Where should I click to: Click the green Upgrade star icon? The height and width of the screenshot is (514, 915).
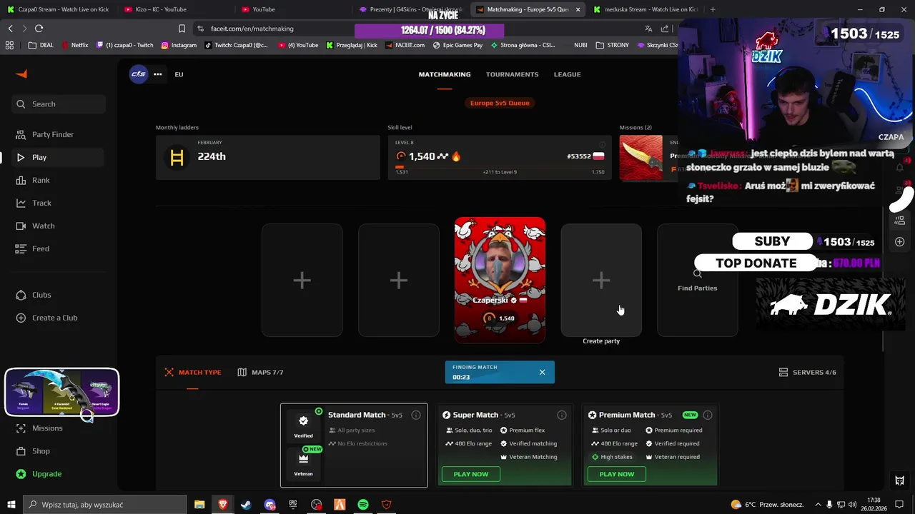(21, 474)
